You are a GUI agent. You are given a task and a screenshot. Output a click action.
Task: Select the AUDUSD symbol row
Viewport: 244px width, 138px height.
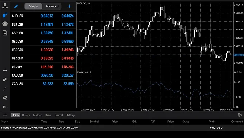(x=43, y=16)
